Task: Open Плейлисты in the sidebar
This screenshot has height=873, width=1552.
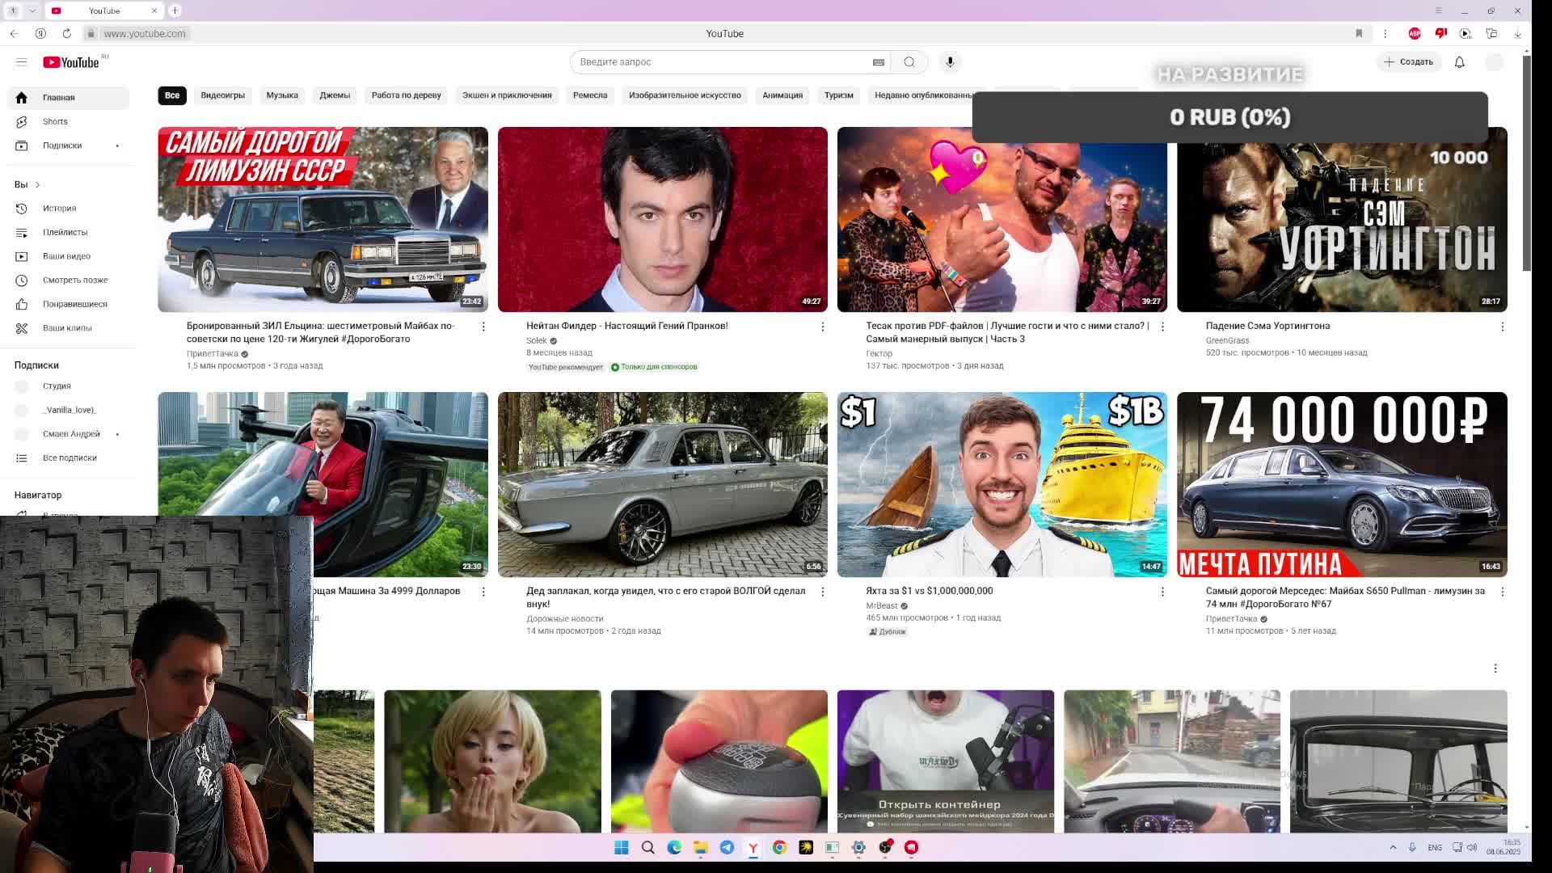Action: pos(69,233)
